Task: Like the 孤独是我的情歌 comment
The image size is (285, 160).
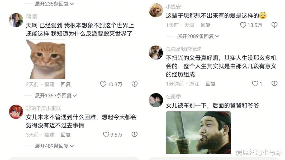Action: pos(255,84)
